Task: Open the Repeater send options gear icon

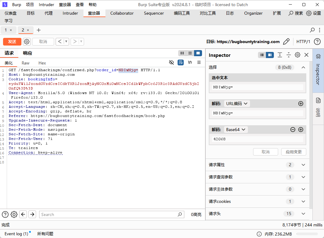Action: (x=27, y=42)
